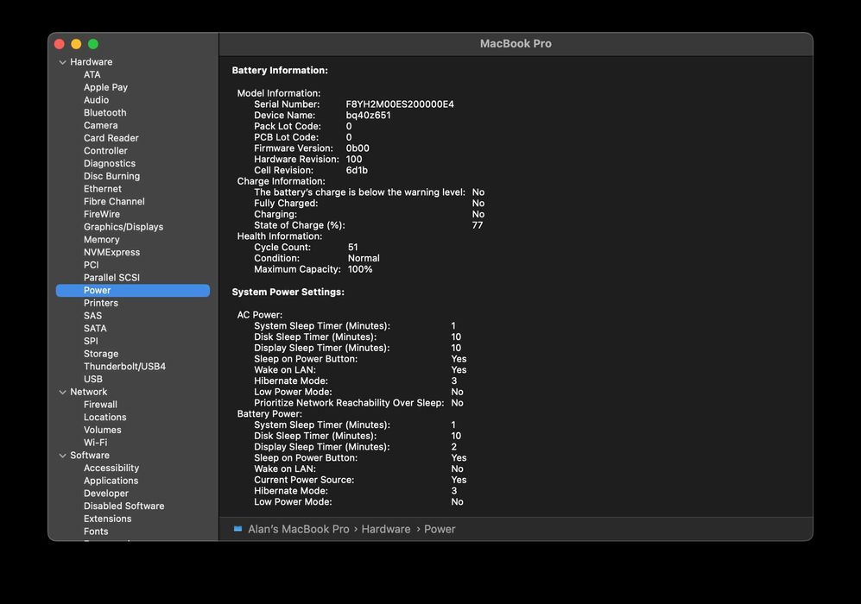Click Alan's MacBook Pro in path bar

point(298,529)
